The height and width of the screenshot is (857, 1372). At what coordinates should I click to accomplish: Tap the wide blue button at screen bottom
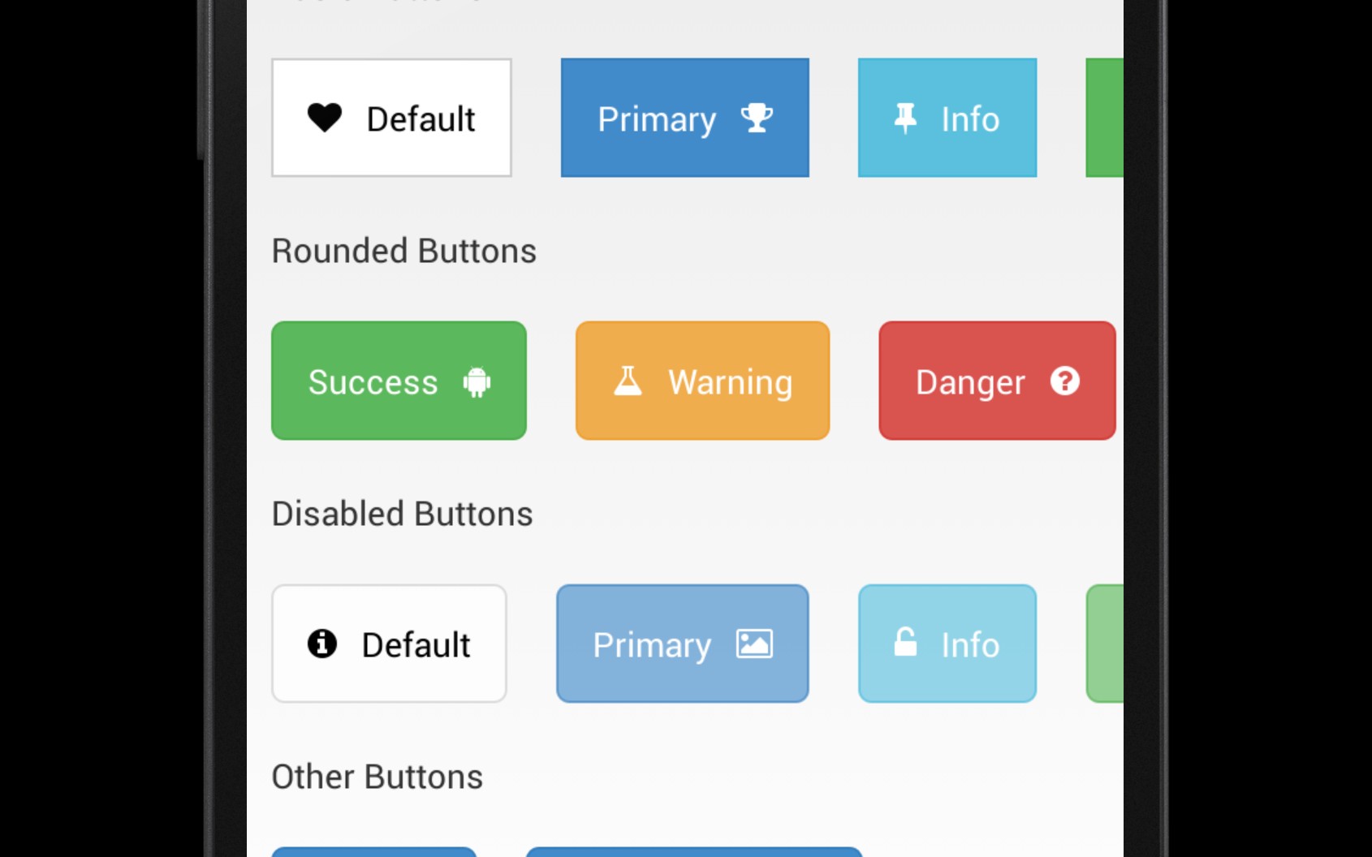(x=694, y=851)
